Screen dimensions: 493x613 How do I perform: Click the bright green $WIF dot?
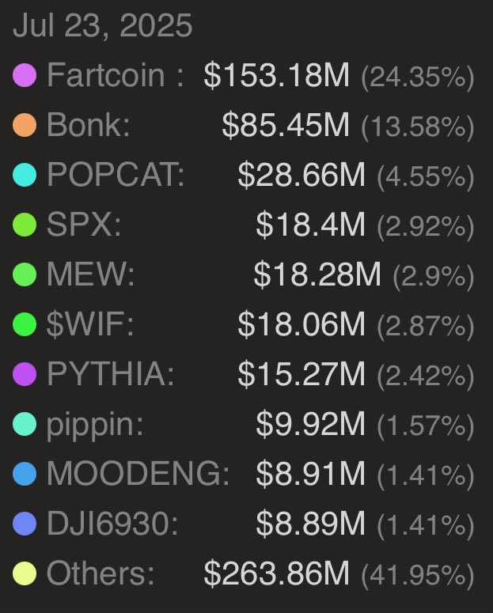25,324
